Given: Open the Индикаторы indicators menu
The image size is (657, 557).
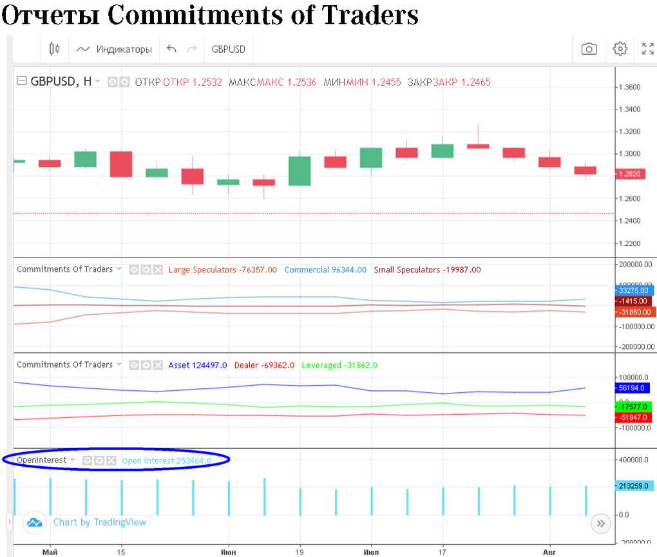Looking at the screenshot, I should [x=113, y=49].
